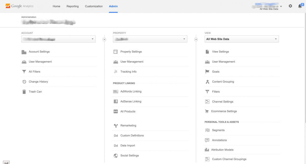
Task: Click the Data Import Dd icon
Action: pyautogui.click(x=116, y=146)
